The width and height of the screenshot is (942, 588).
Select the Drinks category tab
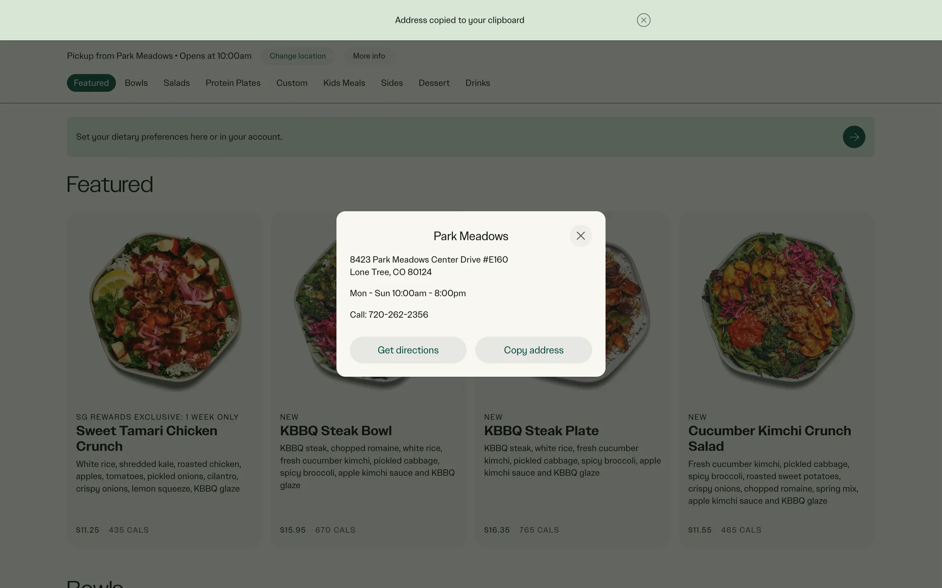(477, 83)
